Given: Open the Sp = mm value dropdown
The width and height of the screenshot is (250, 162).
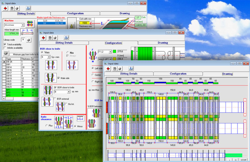Looking at the screenshot, I should click(49, 57).
